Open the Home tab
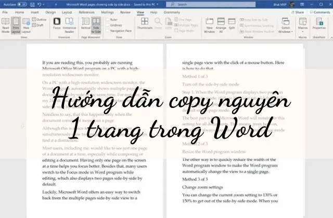Image resolution: width=333 pixels, height=218 pixels. click(19, 12)
